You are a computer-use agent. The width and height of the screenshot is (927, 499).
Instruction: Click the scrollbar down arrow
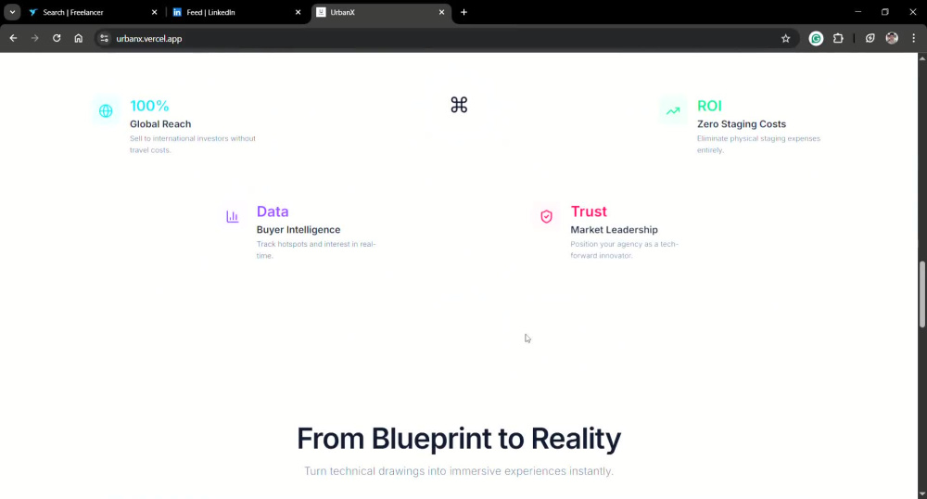[921, 493]
